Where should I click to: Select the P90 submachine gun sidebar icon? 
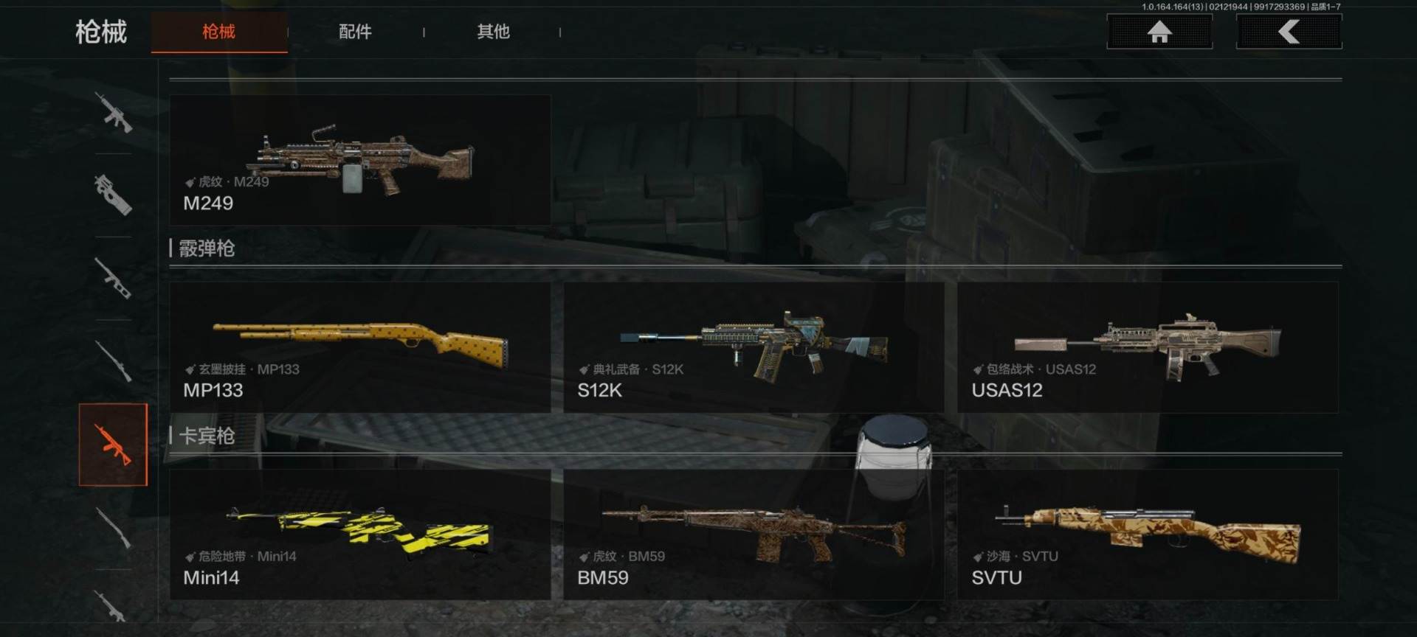coord(113,195)
